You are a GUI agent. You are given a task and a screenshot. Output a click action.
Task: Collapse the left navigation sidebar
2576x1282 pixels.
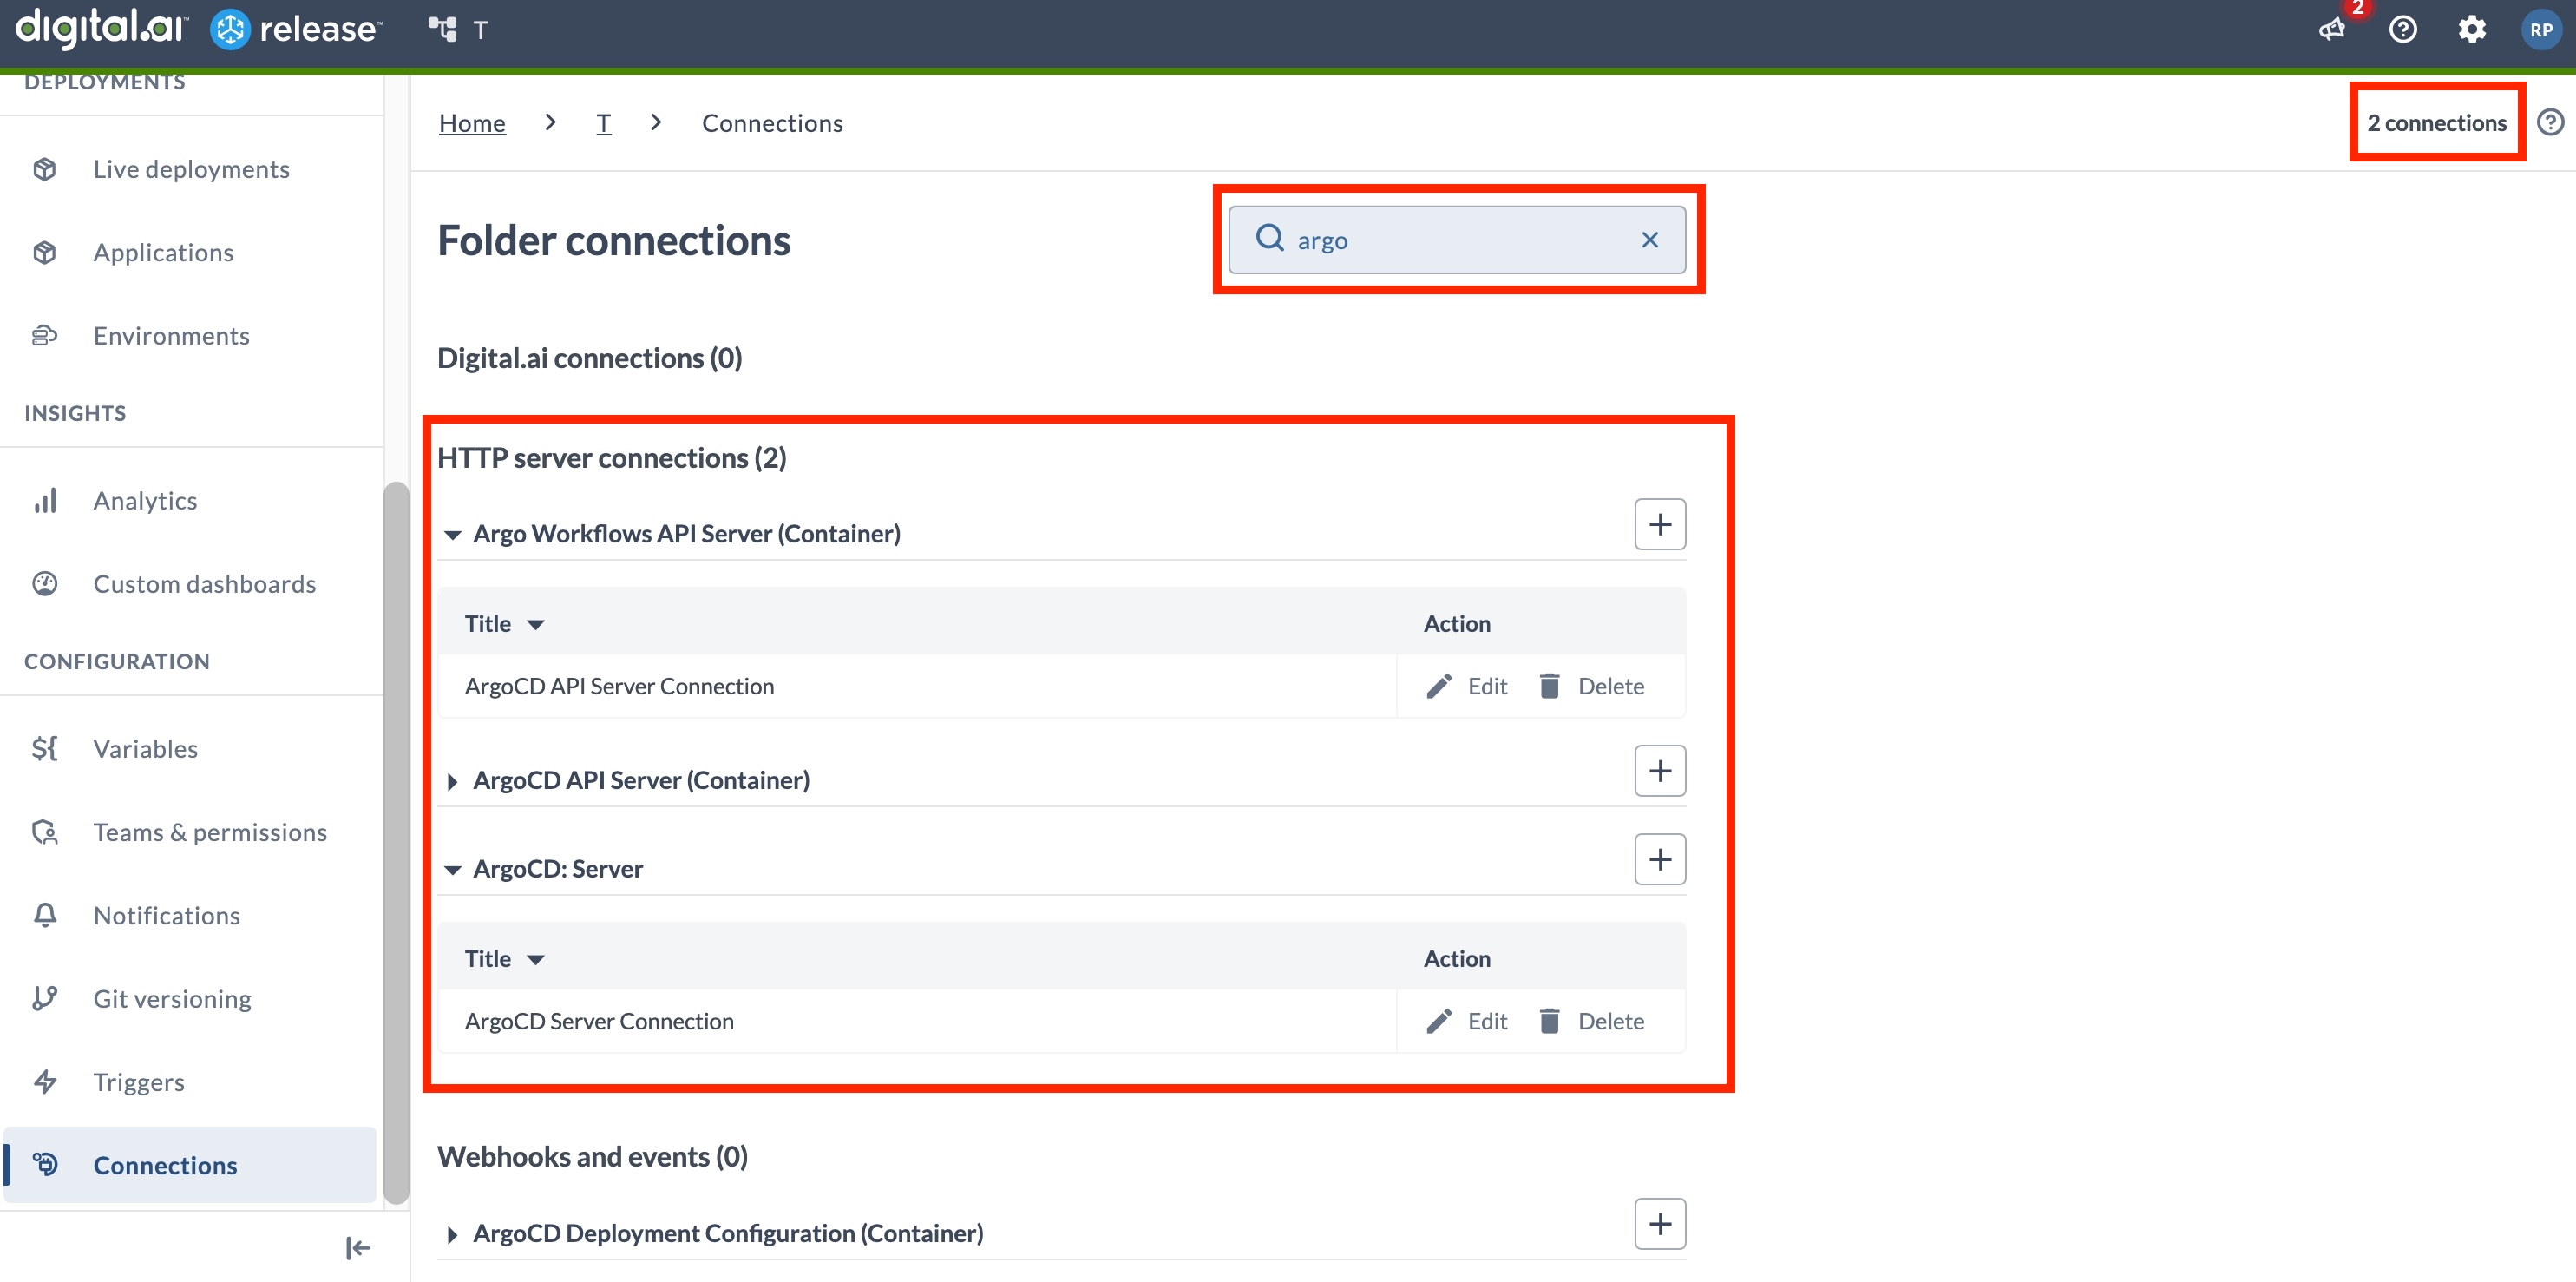[356, 1248]
